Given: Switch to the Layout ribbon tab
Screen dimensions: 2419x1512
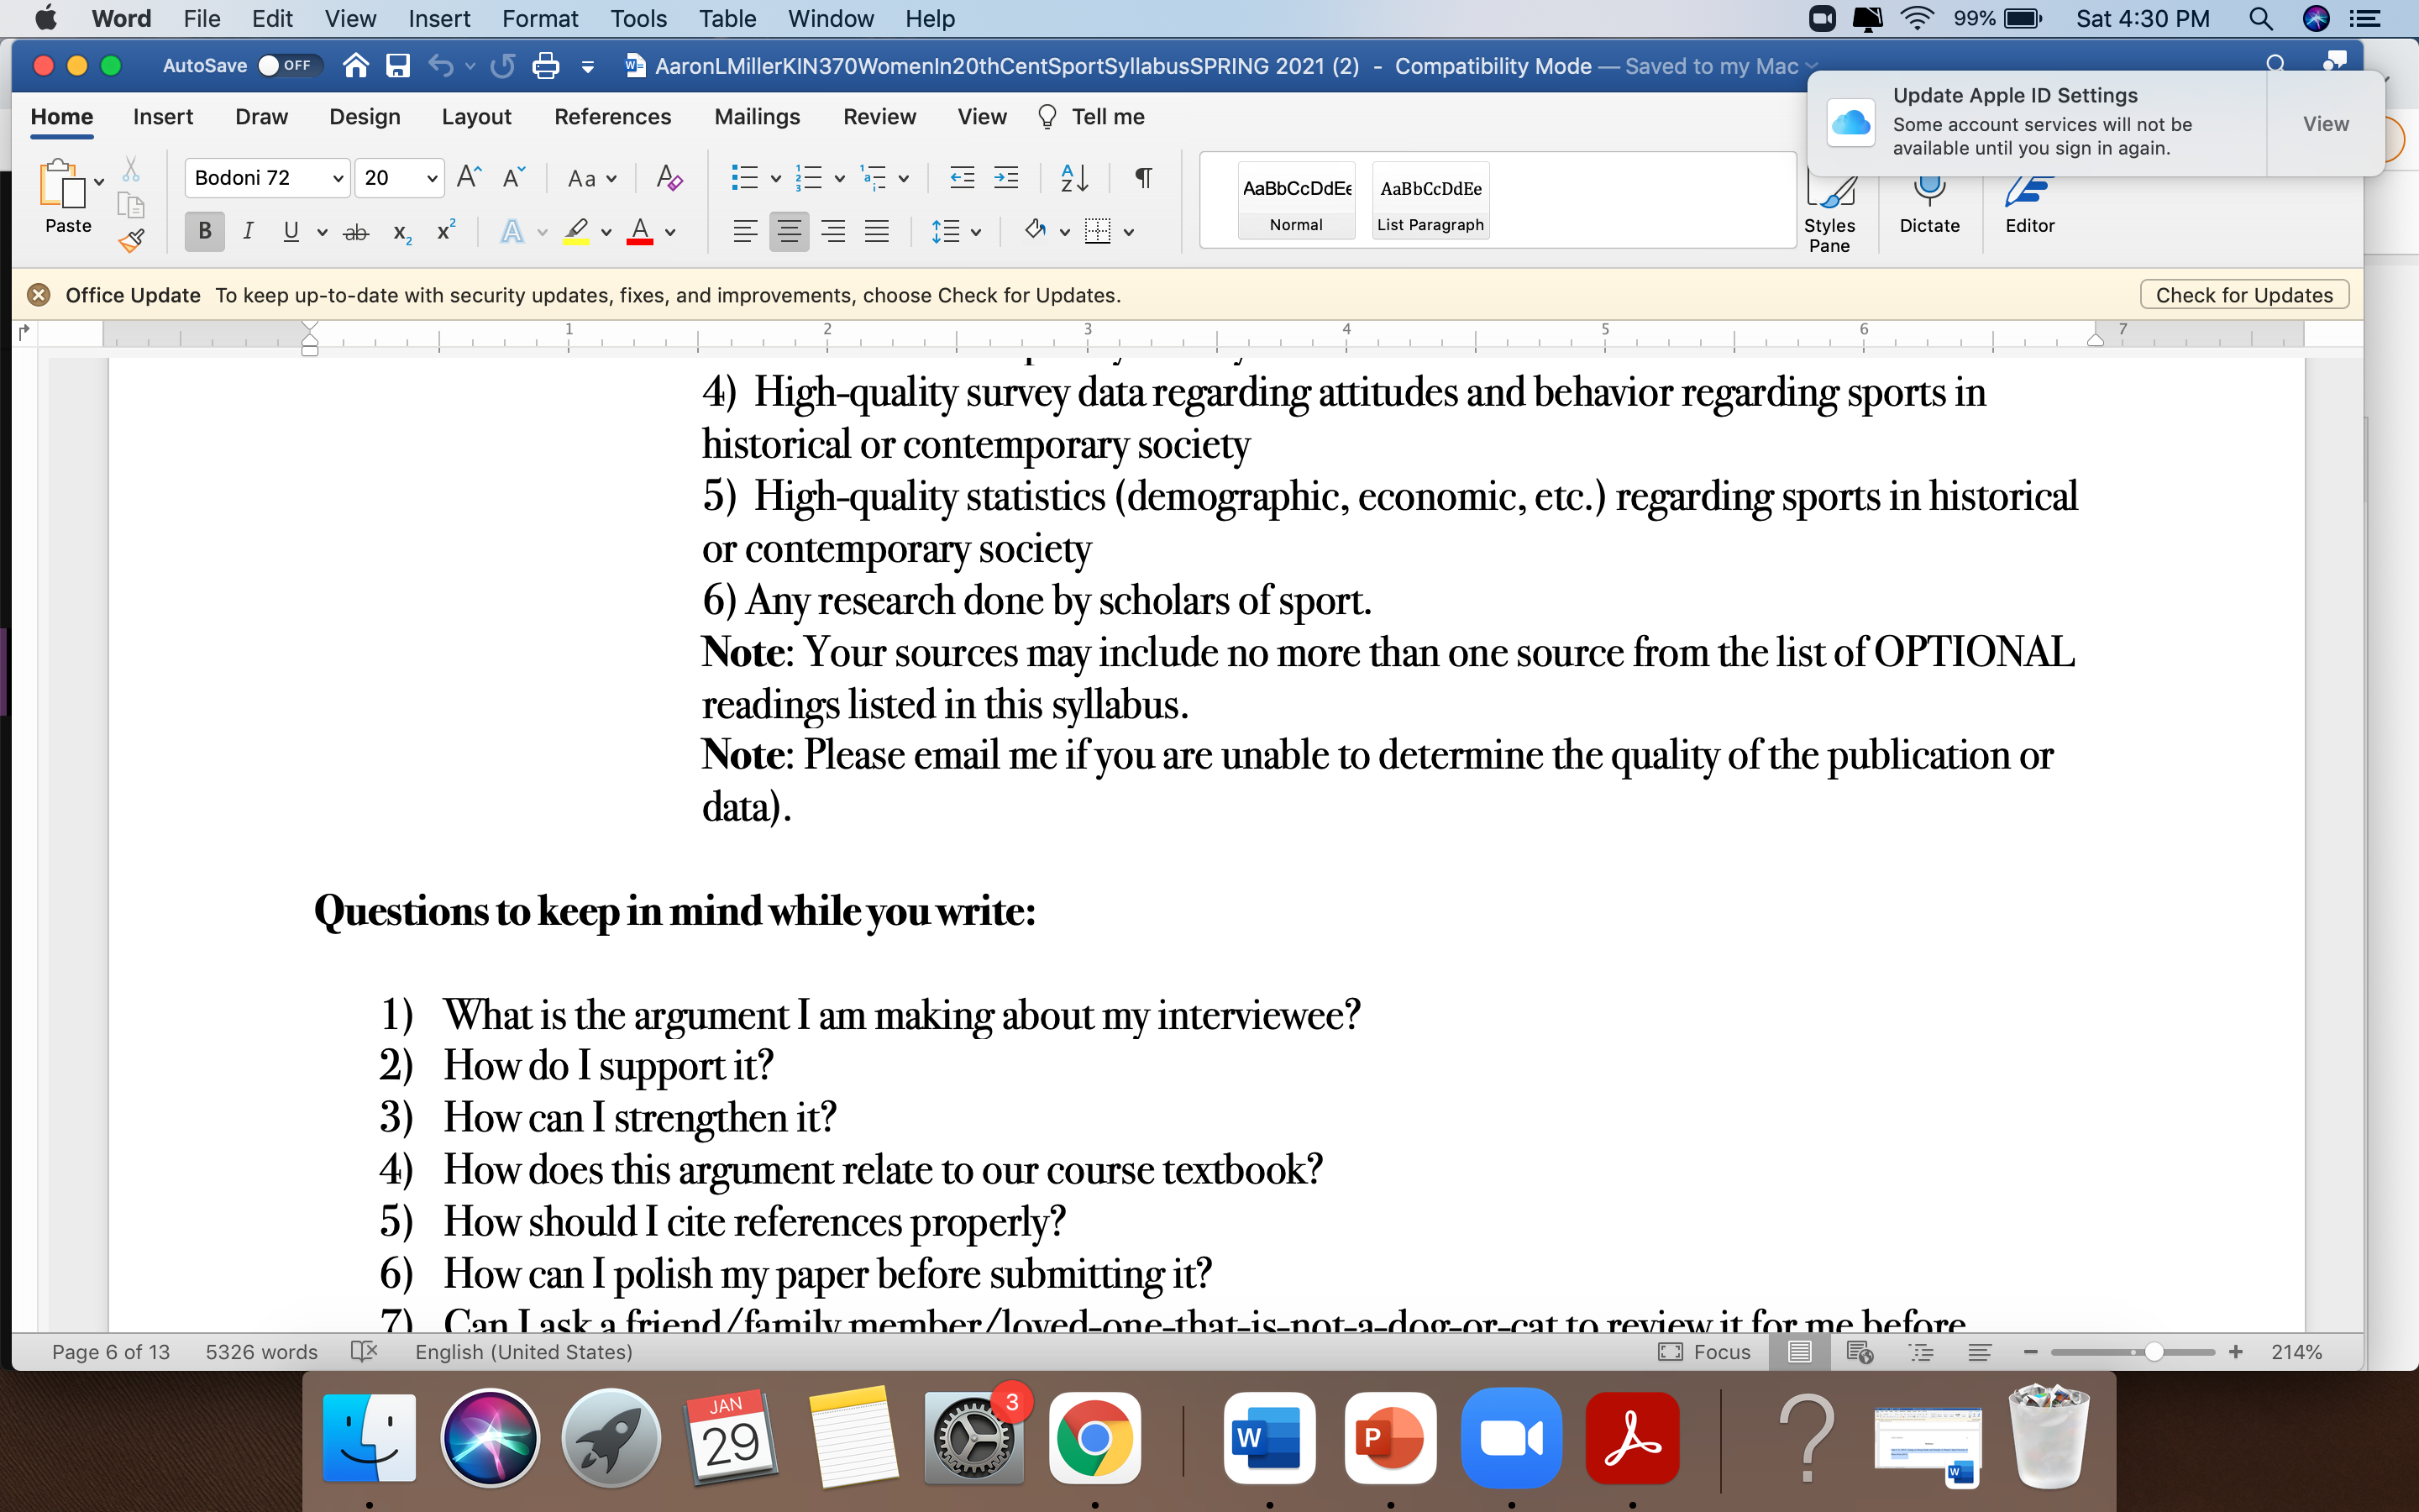Looking at the screenshot, I should click(x=477, y=117).
